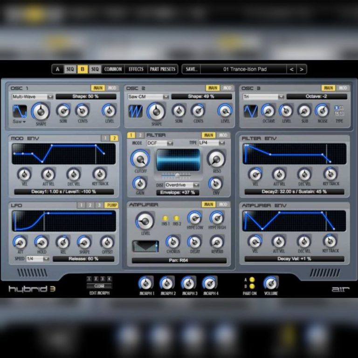Open the filter Type LP4 dropdown
This screenshot has width=358, height=358.
(212, 143)
